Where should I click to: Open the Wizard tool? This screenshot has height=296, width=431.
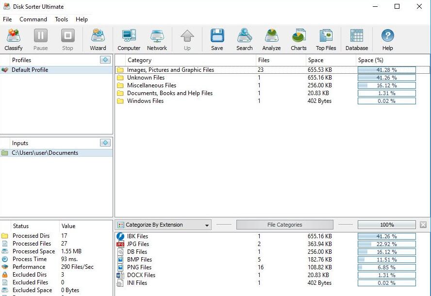tap(98, 40)
